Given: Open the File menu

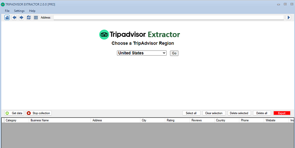Looking at the screenshot, I should (7, 11).
